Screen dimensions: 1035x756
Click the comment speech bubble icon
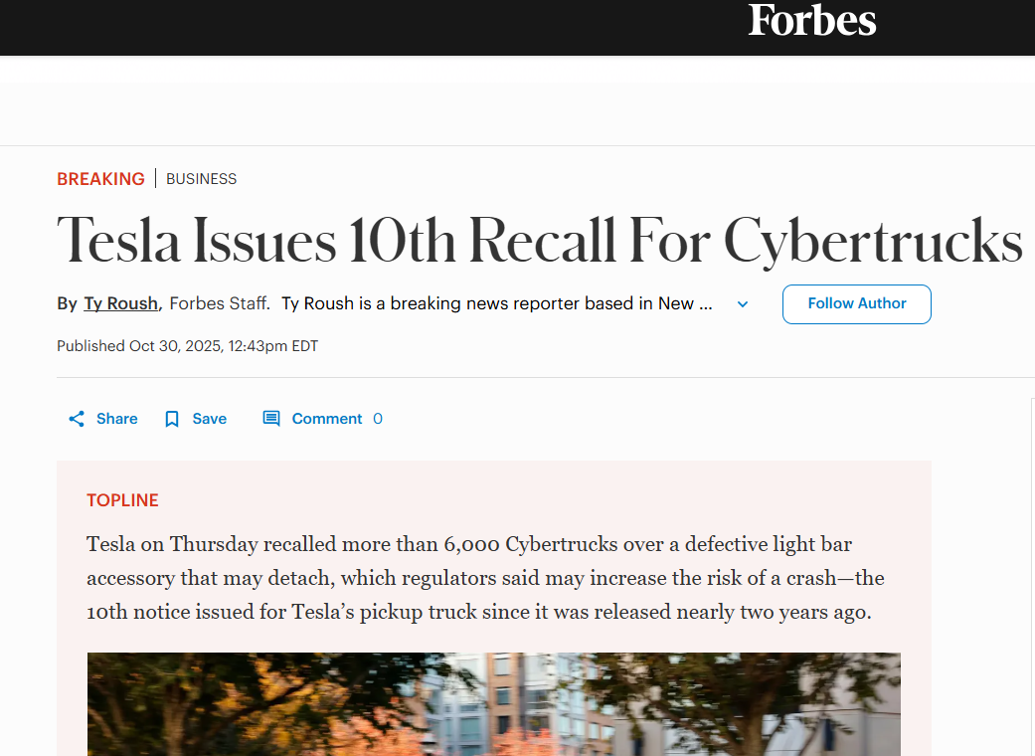271,419
